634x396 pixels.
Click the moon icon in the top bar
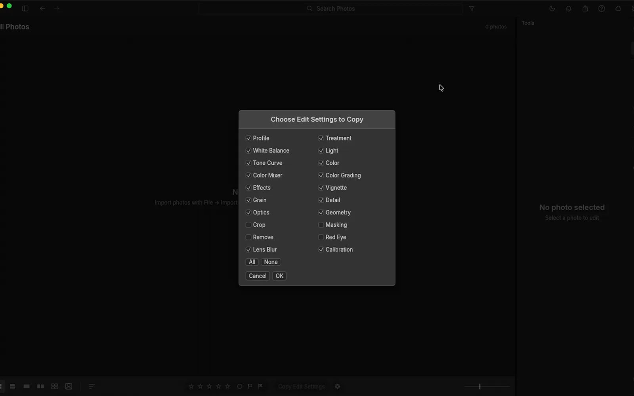coord(552,8)
